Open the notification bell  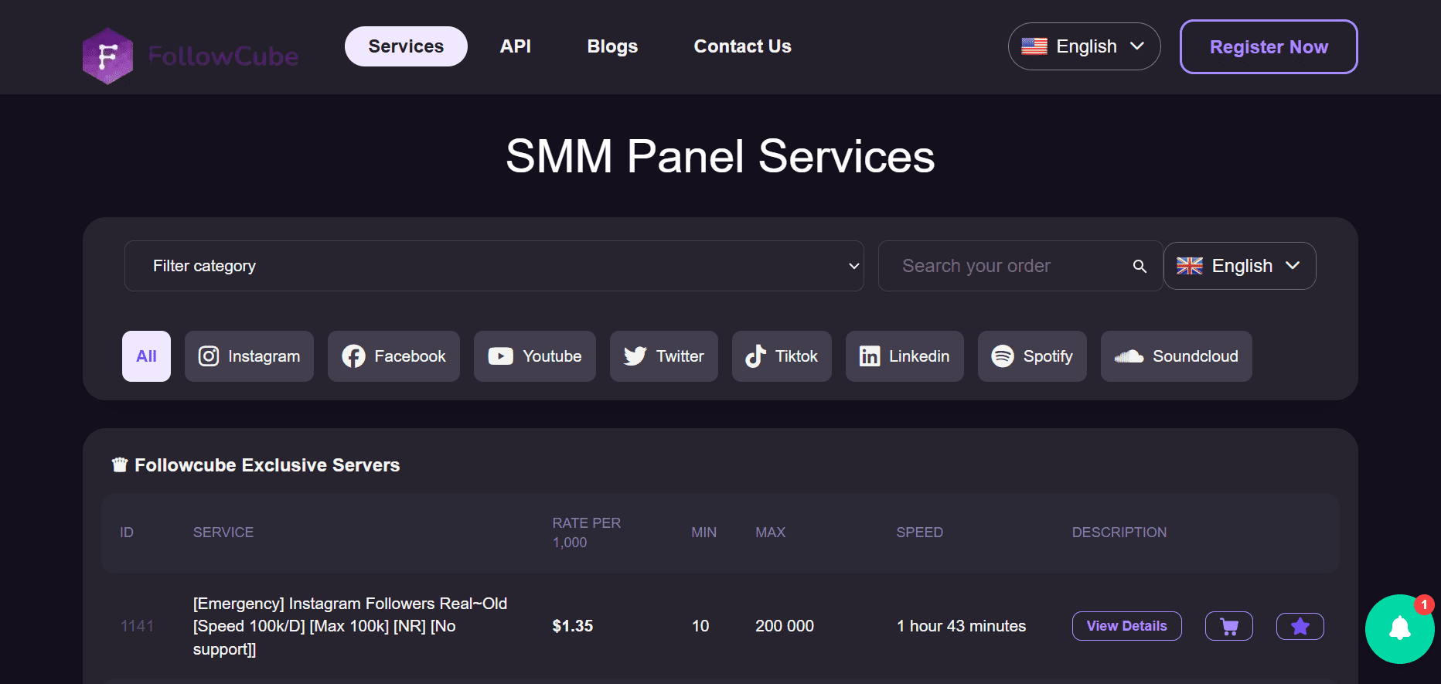1399,628
